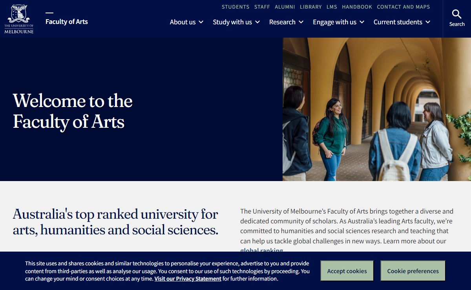The image size is (471, 290).
Task: Open Cookie preferences button
Action: tap(413, 271)
